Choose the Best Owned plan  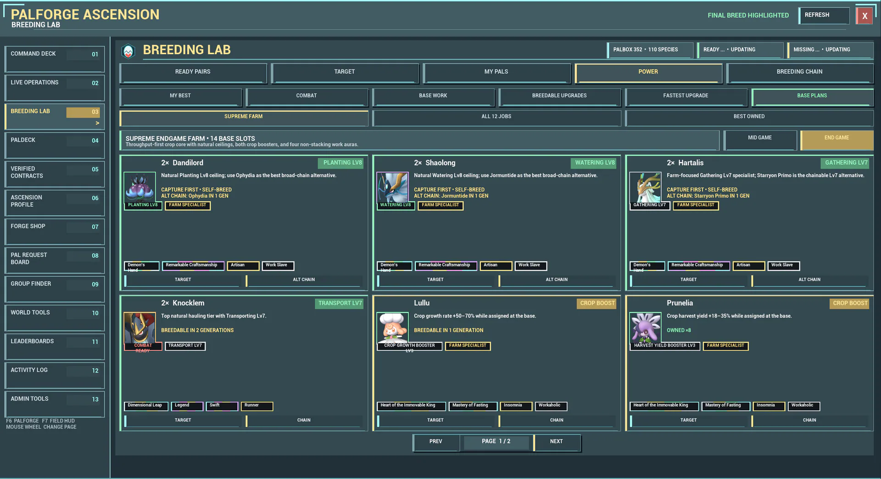749,118
